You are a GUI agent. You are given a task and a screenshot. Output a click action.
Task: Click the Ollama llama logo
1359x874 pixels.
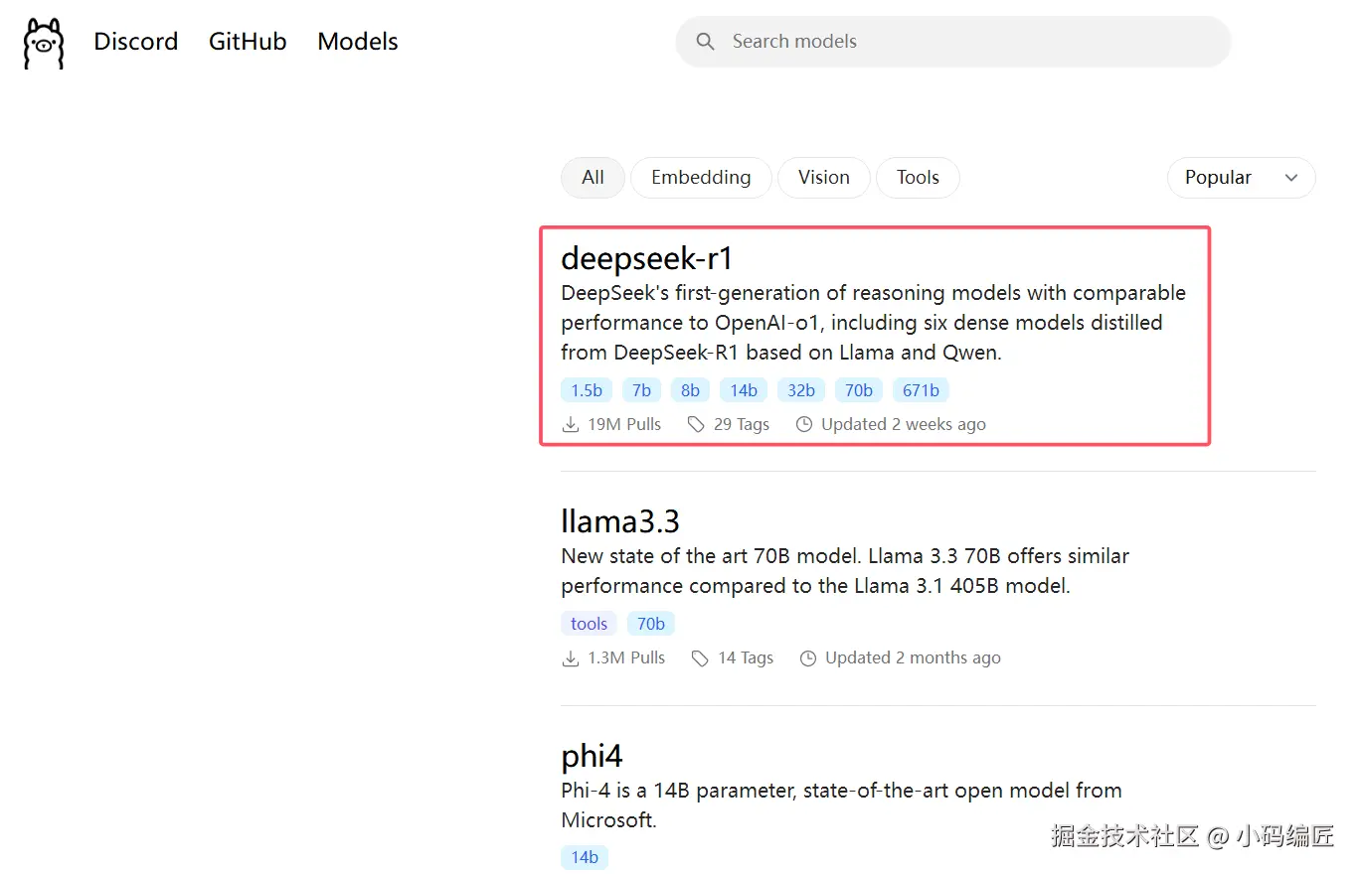click(x=44, y=43)
